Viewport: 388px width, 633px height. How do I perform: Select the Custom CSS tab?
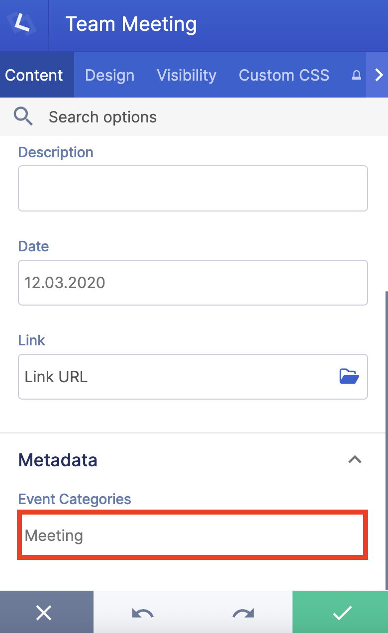tap(284, 75)
